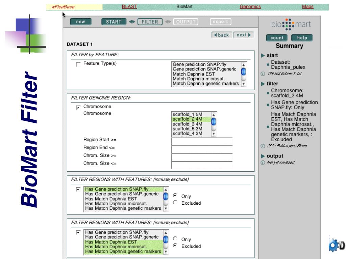346x259 pixels.
Task: Select Excluded in the first regions-with-features filter
Action: pos(175,202)
